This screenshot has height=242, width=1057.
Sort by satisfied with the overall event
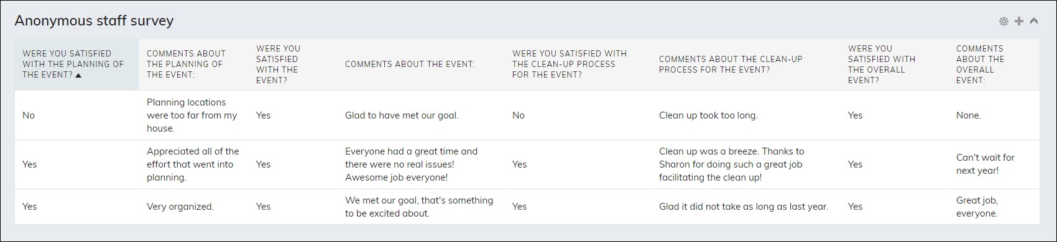[x=894, y=65]
